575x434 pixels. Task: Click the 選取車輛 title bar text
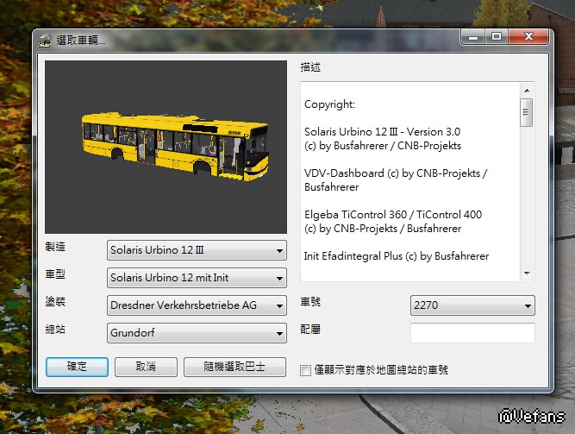[x=81, y=41]
